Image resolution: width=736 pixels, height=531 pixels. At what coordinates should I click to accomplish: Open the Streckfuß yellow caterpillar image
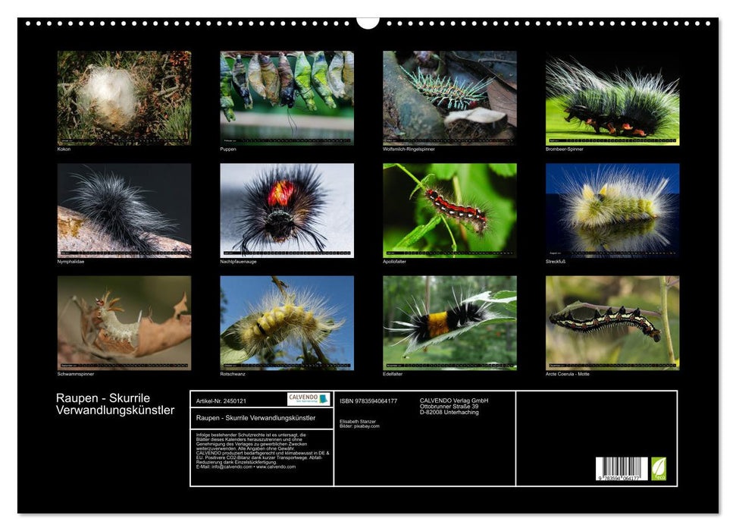612,210
